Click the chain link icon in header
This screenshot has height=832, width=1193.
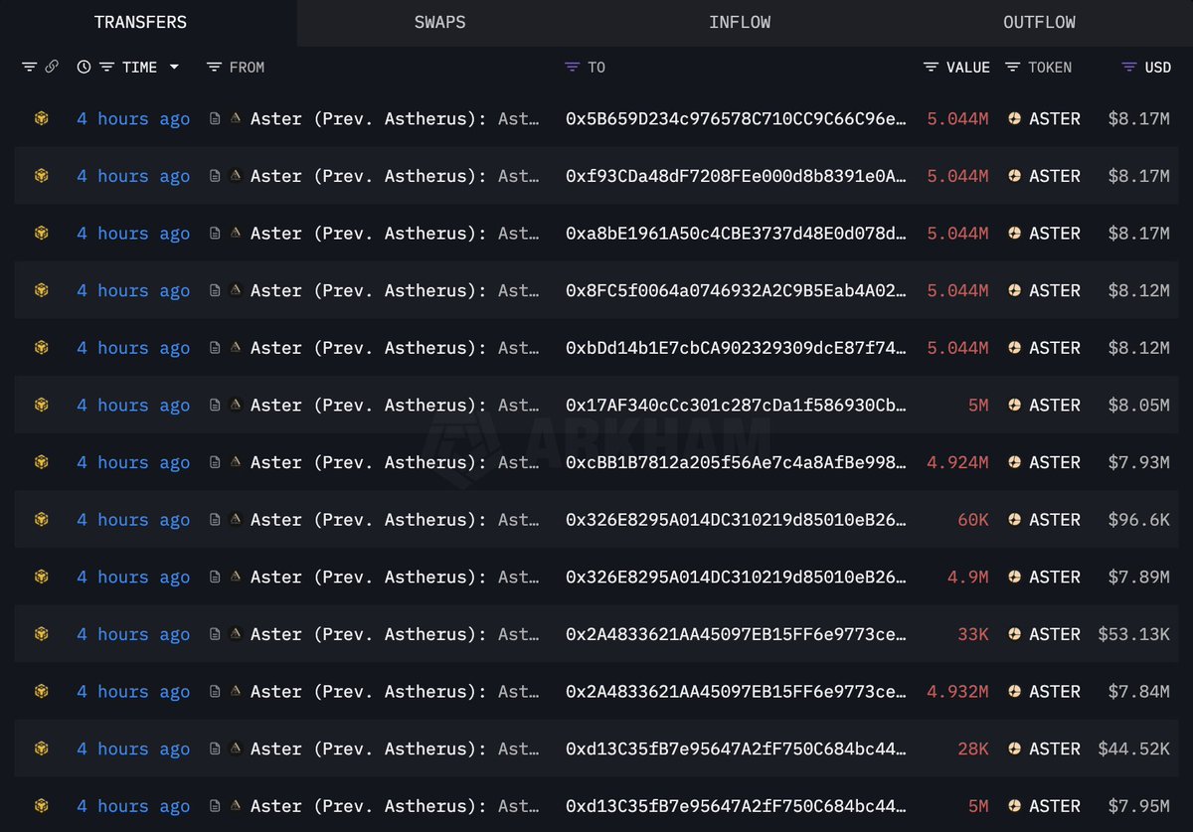[x=52, y=68]
